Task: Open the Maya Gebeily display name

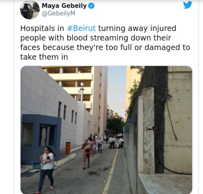Action: (64, 6)
